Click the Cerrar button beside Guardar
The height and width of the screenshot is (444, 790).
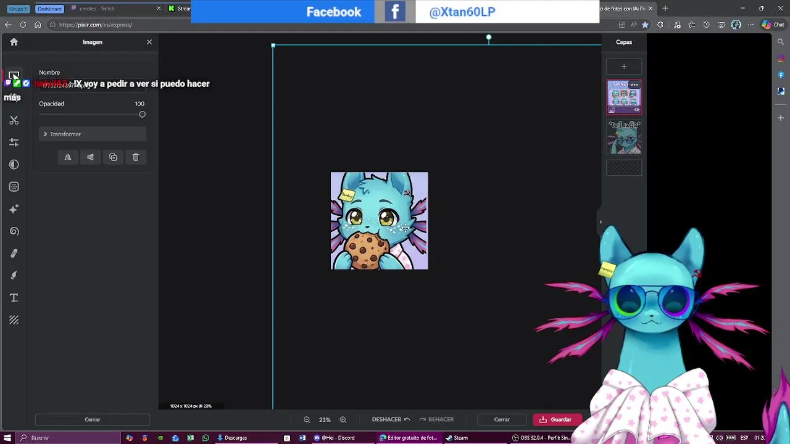click(x=502, y=419)
